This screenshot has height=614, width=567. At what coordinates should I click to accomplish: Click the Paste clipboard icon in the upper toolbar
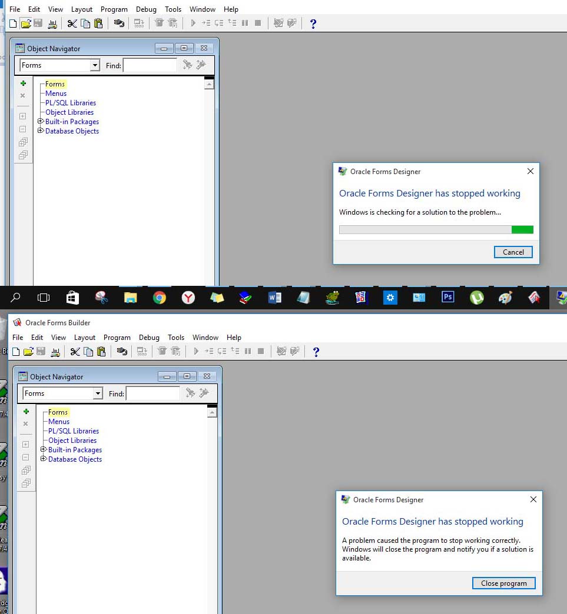[x=98, y=24]
